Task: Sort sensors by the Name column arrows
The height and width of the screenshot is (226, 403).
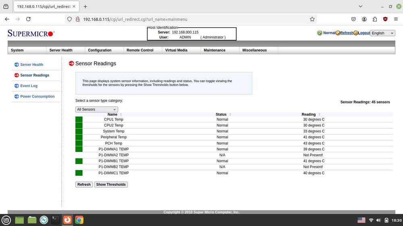Action: pyautogui.click(x=121, y=114)
